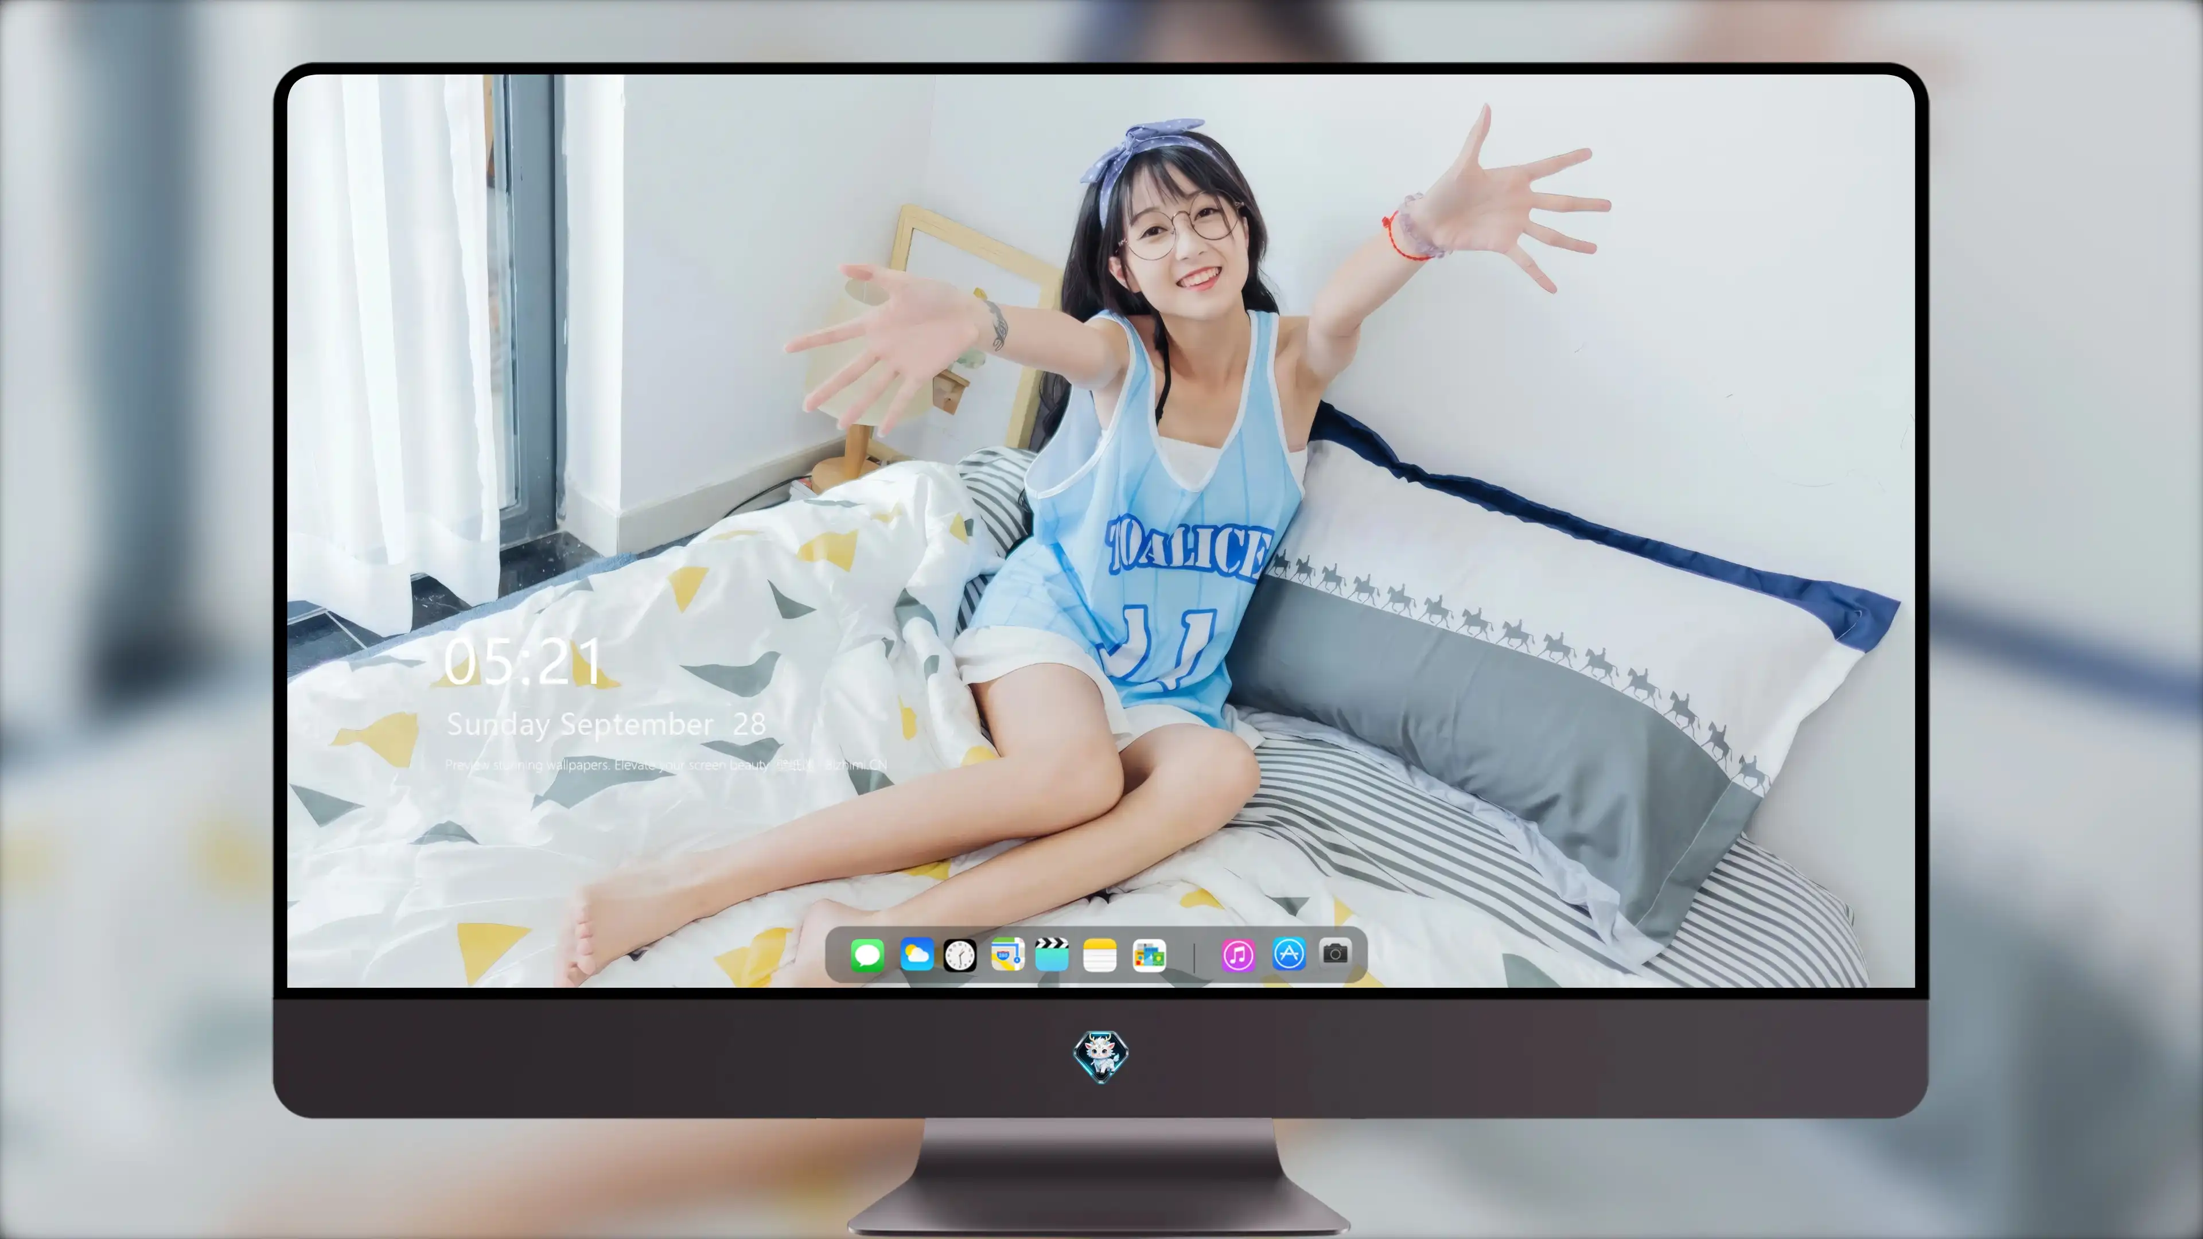Open the Maps app in the dock
Viewport: 2203px width, 1239px height.
pos(1007,954)
